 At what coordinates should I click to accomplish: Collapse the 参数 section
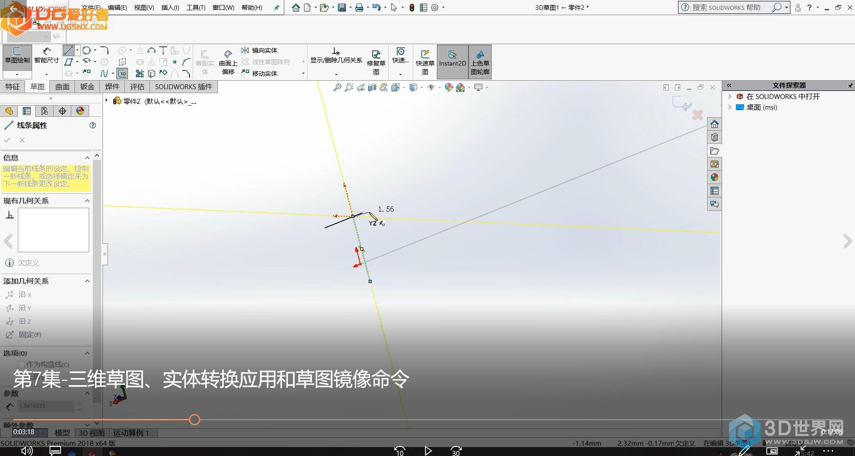[x=87, y=393]
